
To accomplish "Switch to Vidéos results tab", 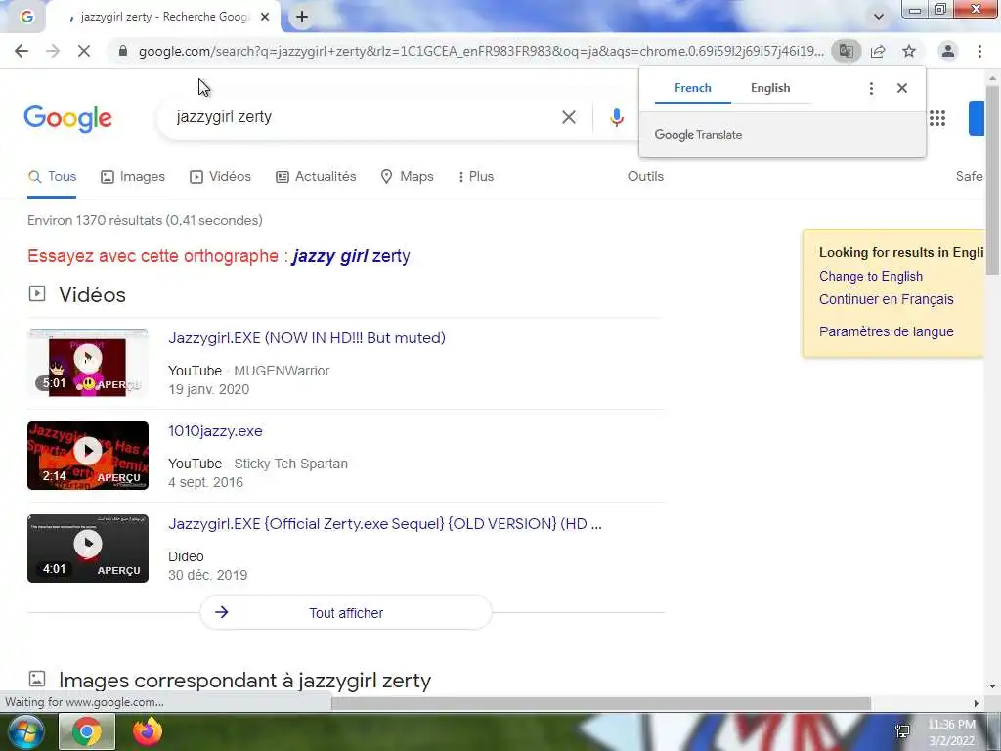I will 220,177.
